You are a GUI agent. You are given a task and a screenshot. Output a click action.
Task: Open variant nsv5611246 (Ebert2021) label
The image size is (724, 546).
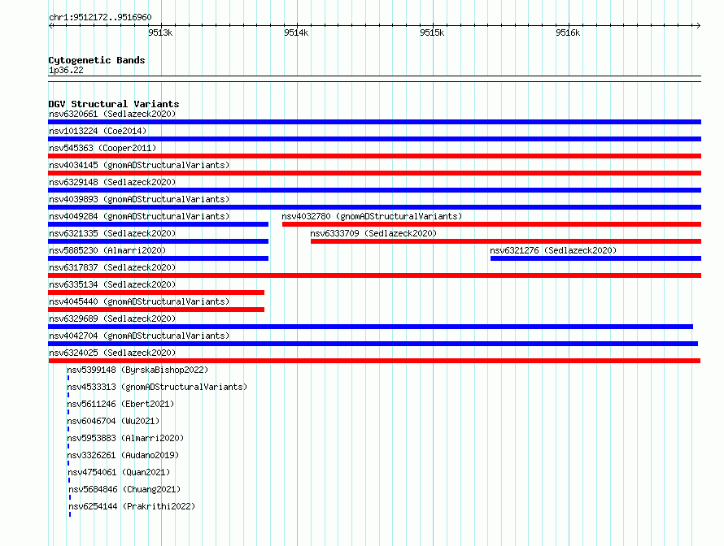[120, 404]
